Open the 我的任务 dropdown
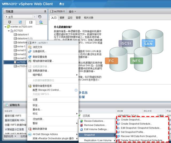Screen dimensions: 171x143 click(x=10, y=136)
